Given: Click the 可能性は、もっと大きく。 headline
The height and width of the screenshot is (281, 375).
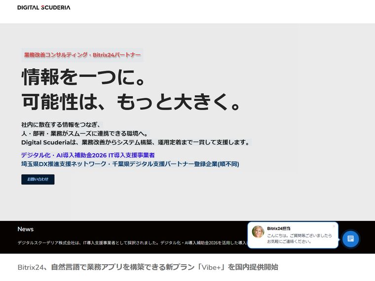Looking at the screenshot, I should click(x=131, y=102).
